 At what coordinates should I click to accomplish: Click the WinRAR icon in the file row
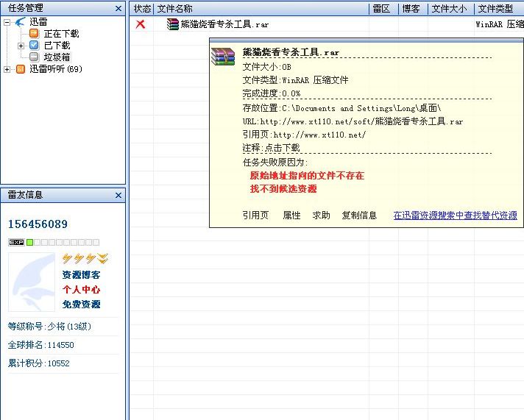[173, 24]
